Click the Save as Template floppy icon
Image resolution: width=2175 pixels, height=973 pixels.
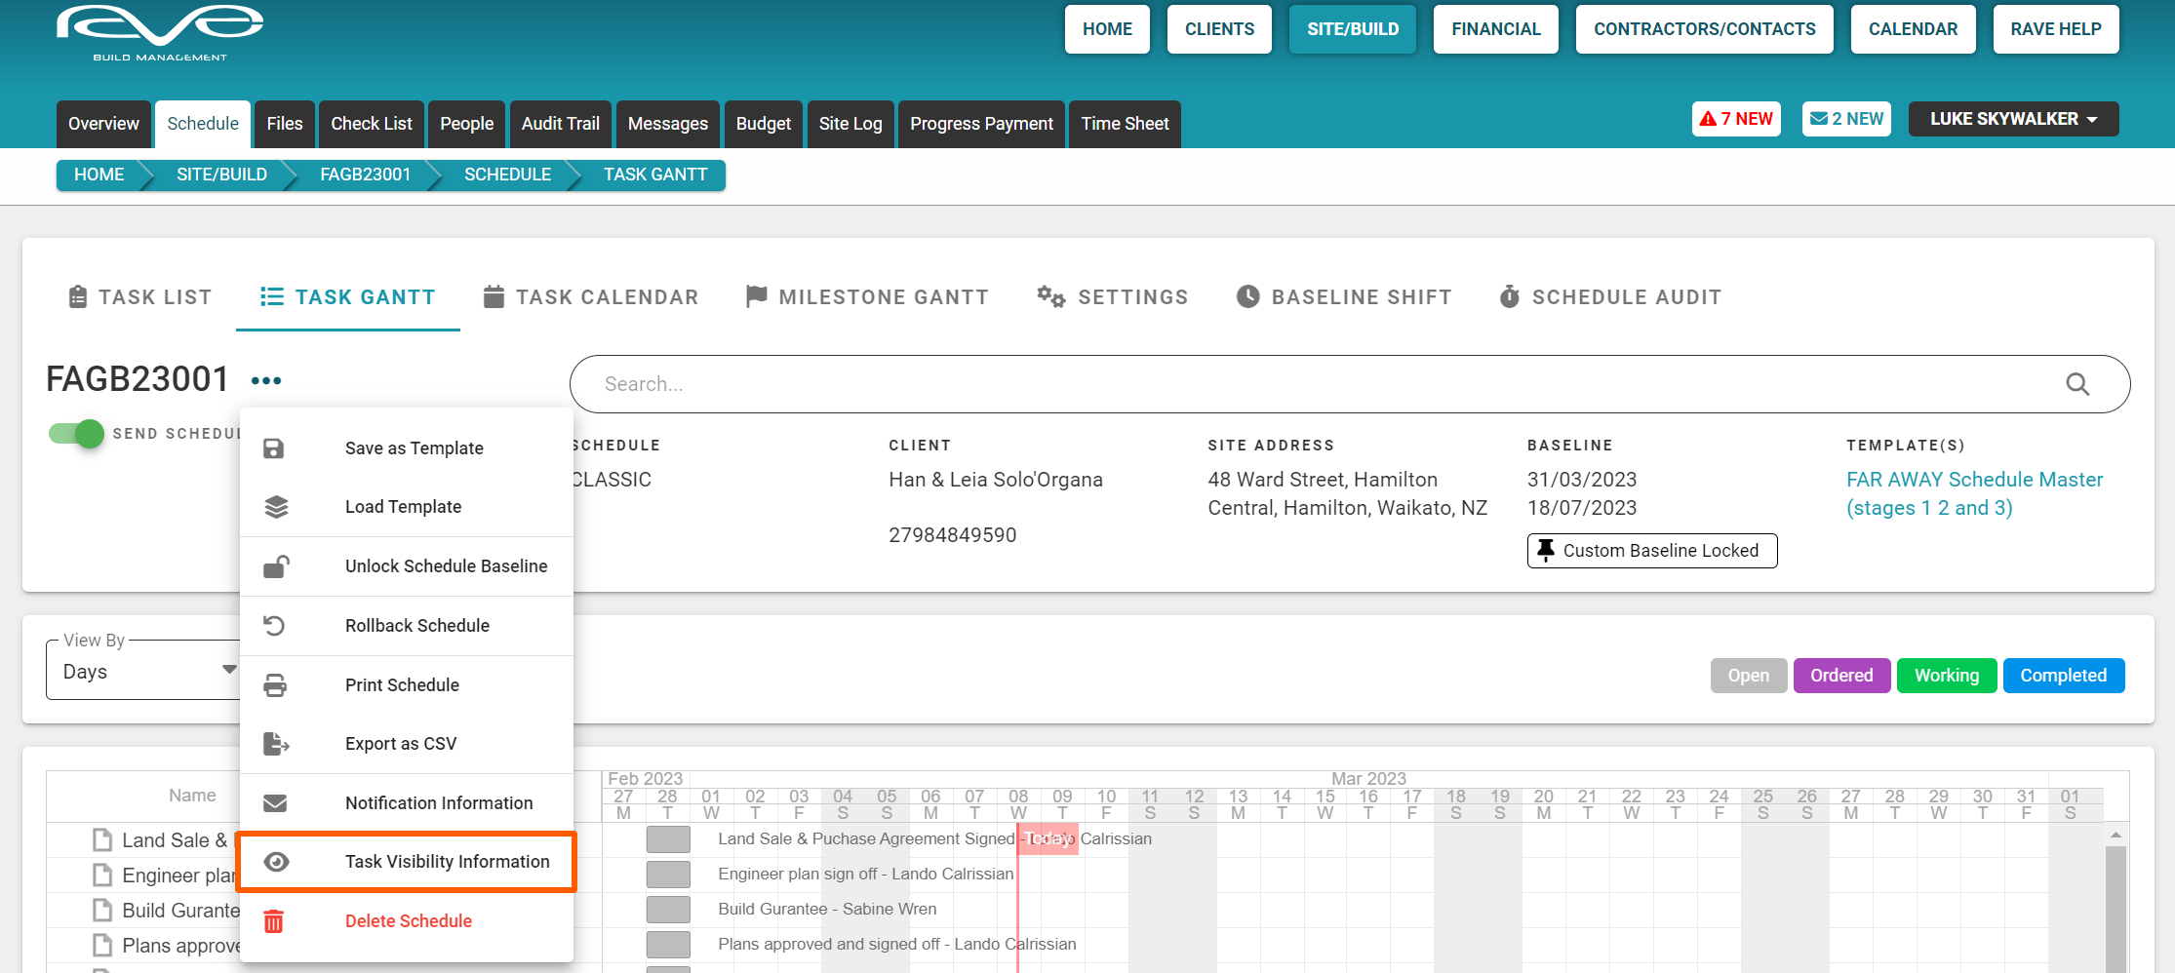coord(274,448)
